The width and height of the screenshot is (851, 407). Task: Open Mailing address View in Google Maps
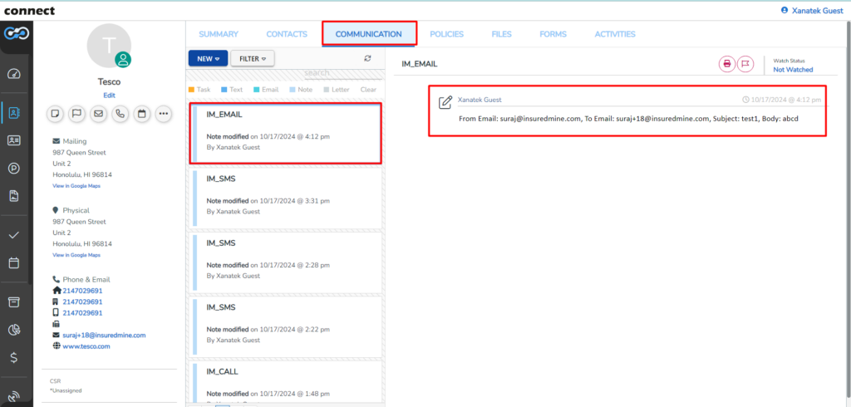[76, 186]
